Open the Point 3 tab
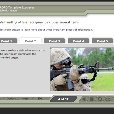The image size is (114, 114). click(x=54, y=41)
